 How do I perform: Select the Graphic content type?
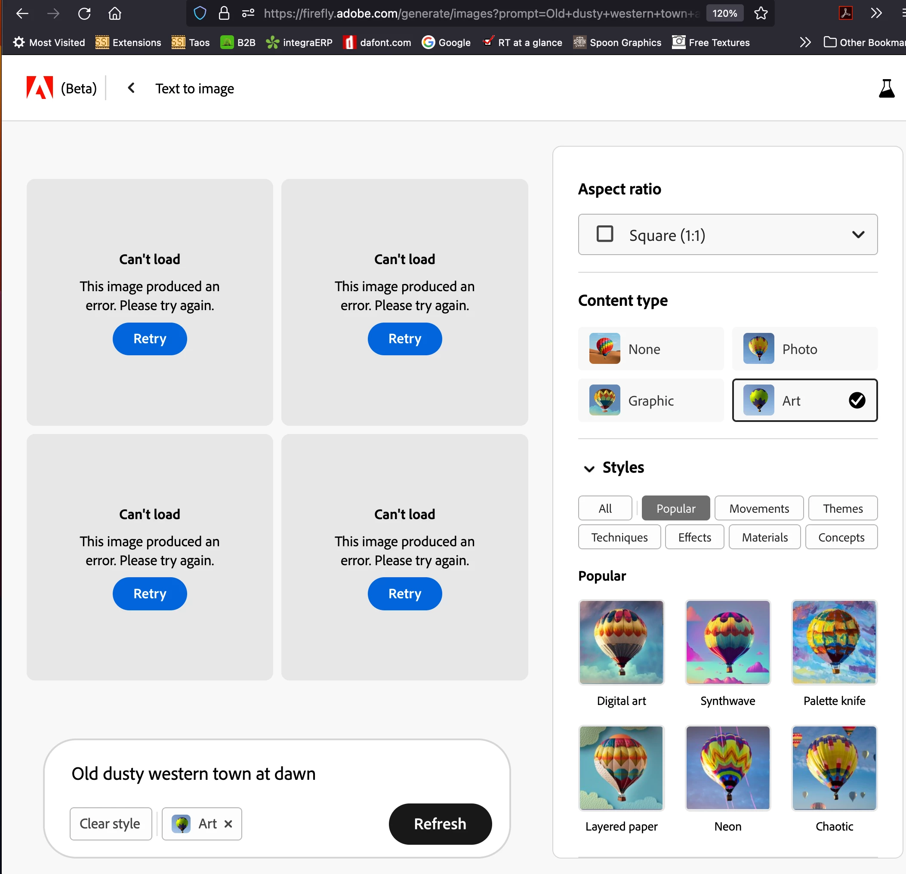(x=650, y=400)
